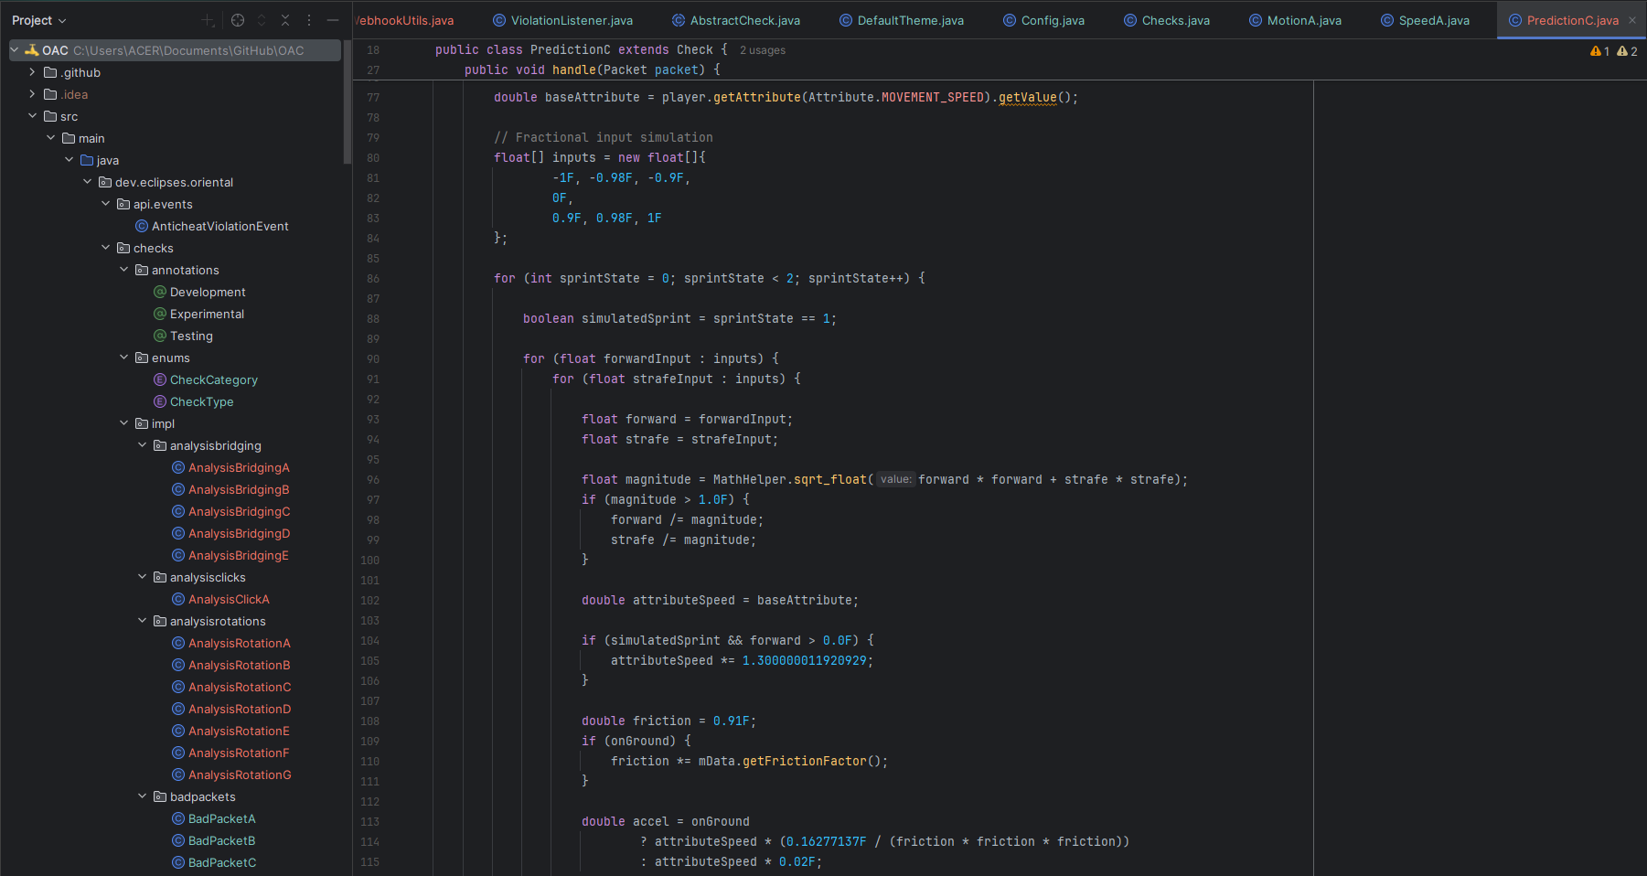Collapse the analysisclicks package
Viewport: 1647px width, 876px height.
pos(143,577)
